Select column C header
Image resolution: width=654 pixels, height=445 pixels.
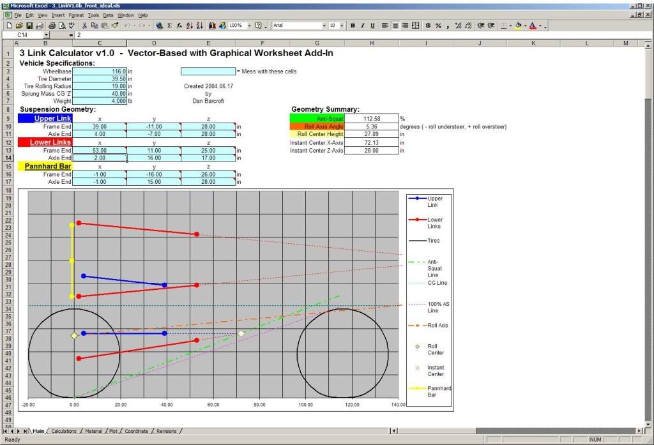coord(99,43)
